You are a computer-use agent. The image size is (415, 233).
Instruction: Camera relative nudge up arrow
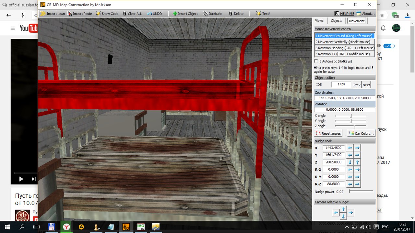click(343, 209)
